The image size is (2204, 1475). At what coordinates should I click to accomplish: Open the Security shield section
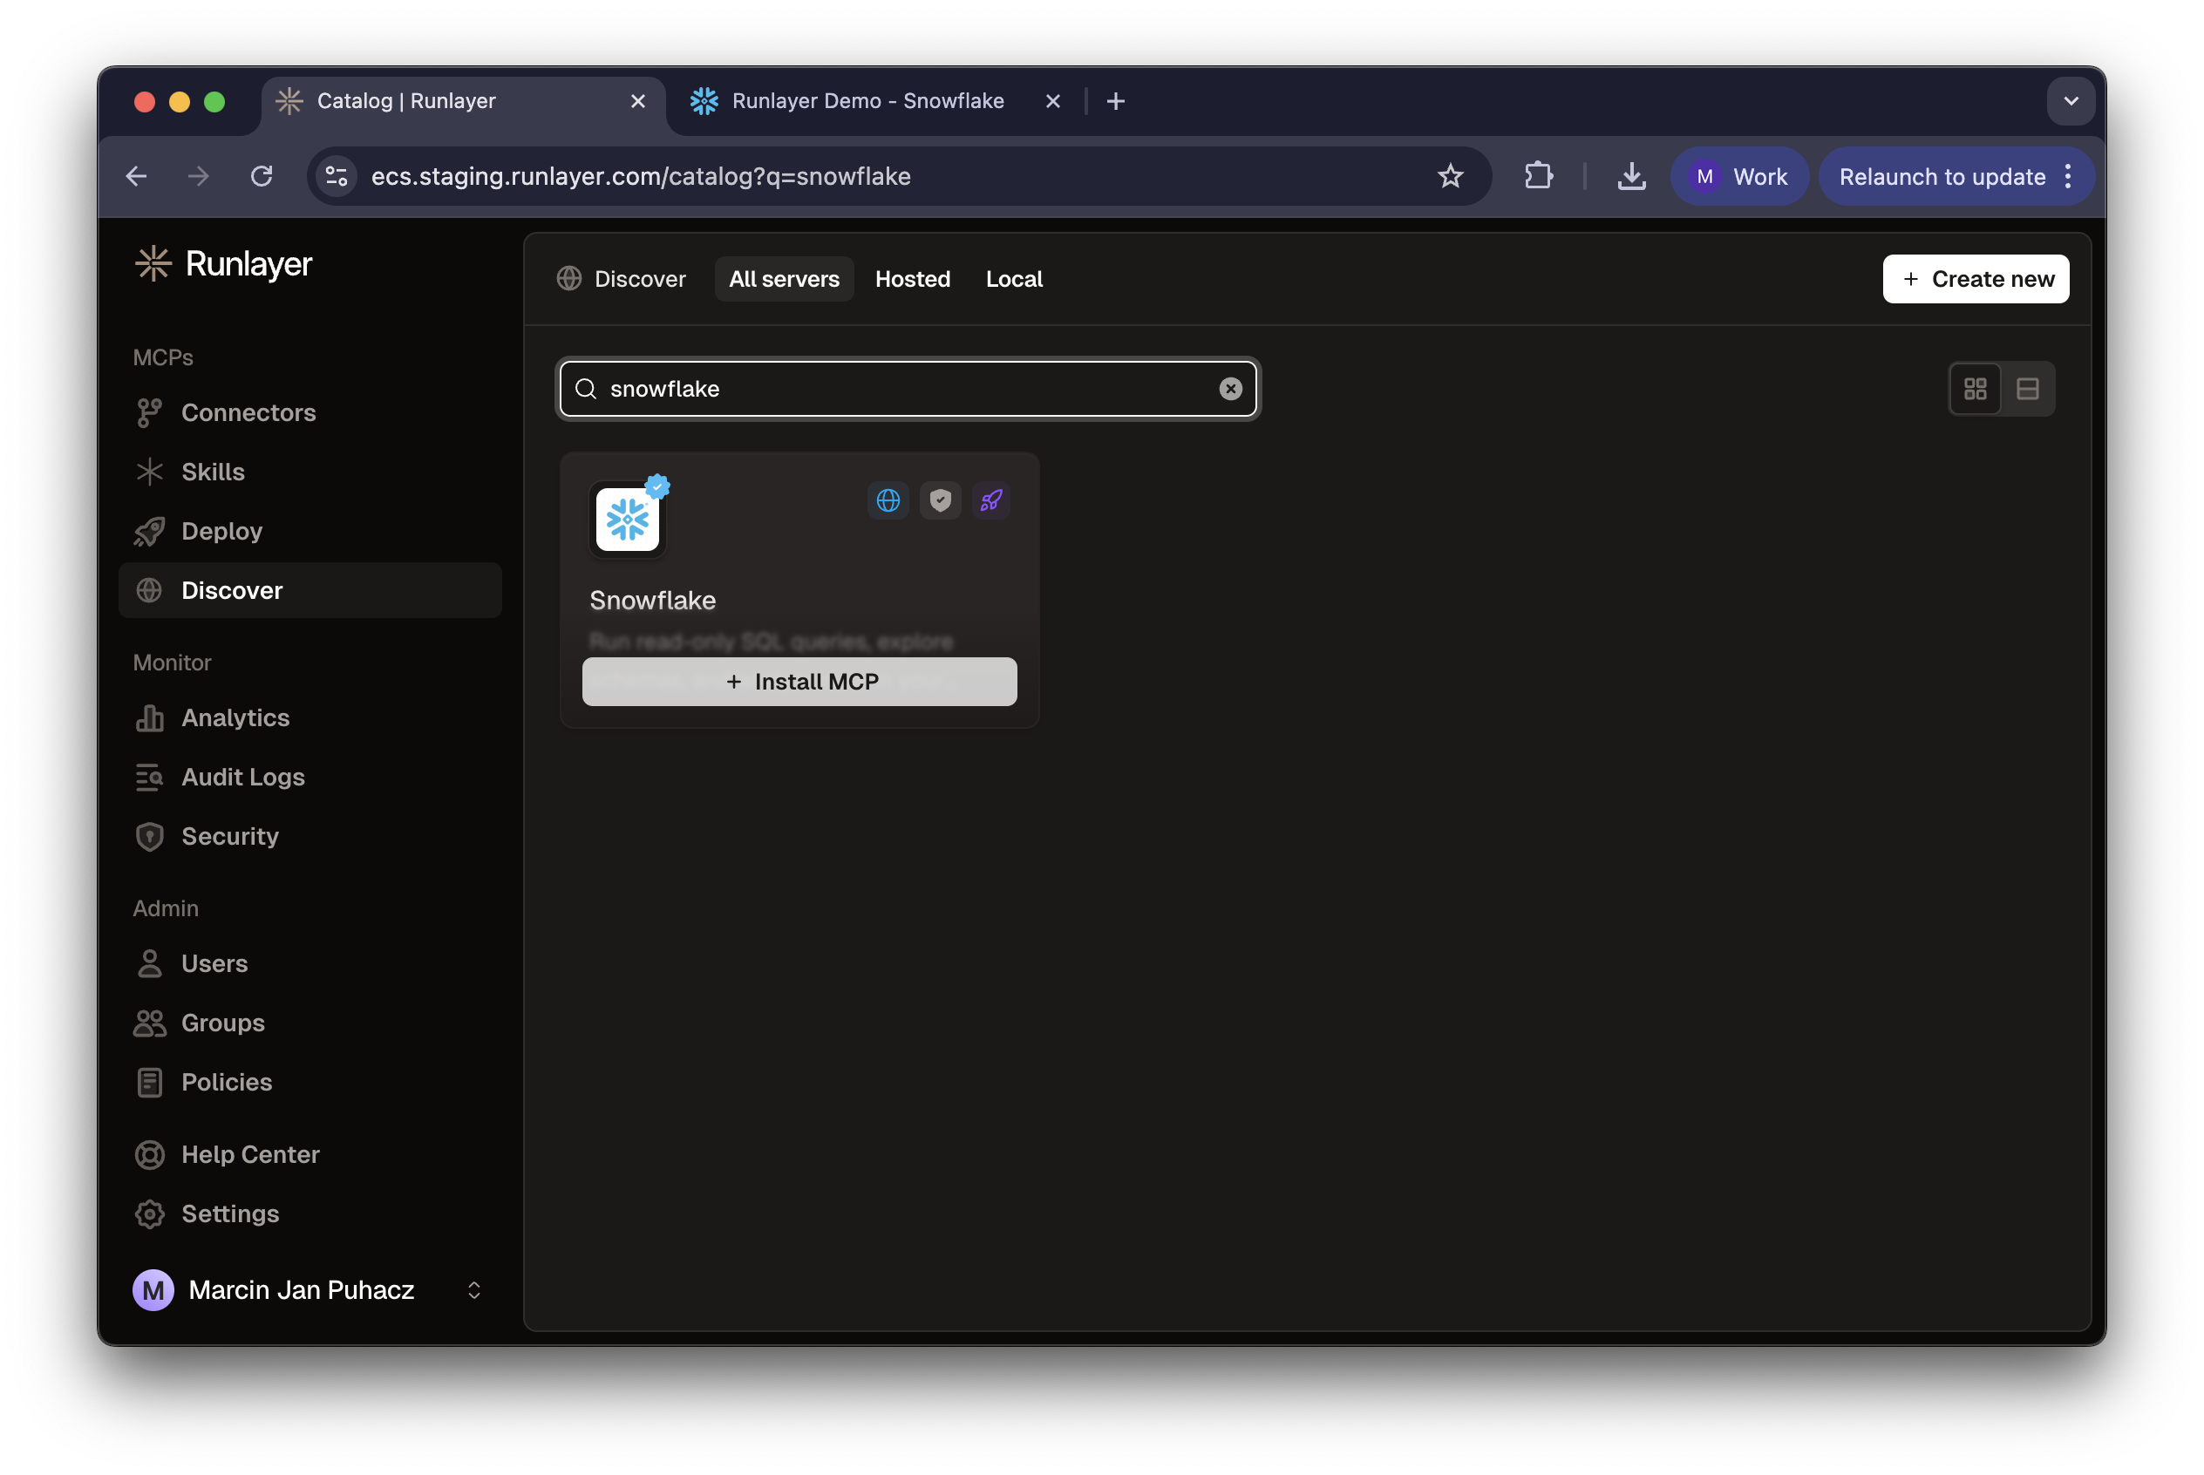(x=229, y=836)
